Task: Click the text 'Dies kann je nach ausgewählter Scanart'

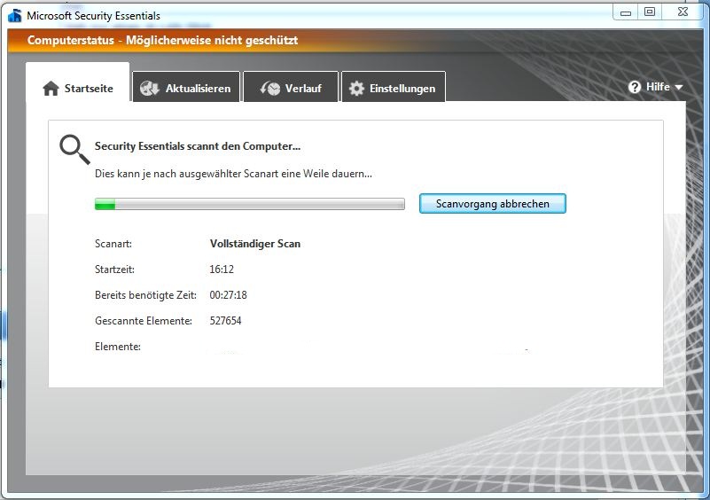Action: tap(186, 174)
